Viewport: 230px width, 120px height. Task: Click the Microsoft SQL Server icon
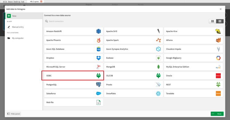98,67
